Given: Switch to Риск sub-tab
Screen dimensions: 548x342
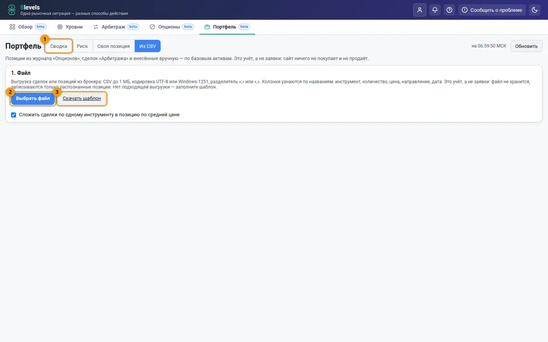Looking at the screenshot, I should click(x=82, y=46).
